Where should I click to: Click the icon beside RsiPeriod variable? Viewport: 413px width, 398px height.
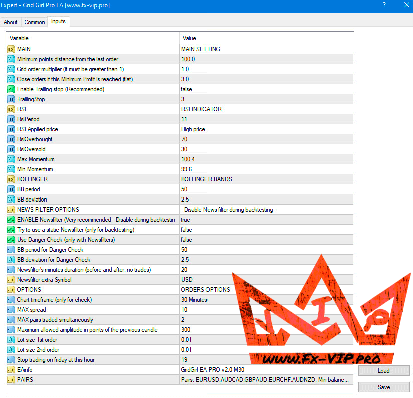pos(11,119)
